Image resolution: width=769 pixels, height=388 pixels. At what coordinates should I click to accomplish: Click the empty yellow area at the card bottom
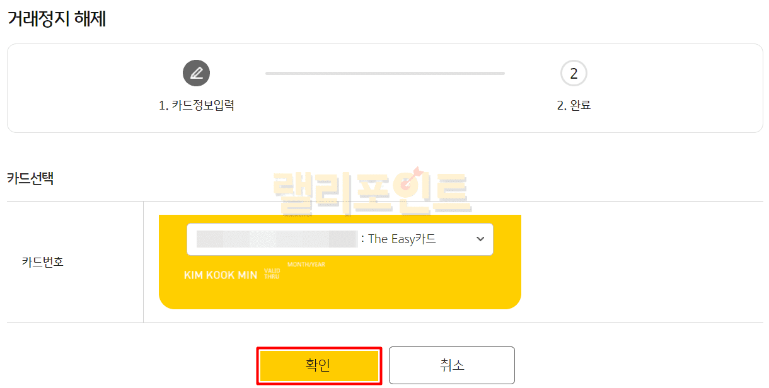tap(340, 296)
